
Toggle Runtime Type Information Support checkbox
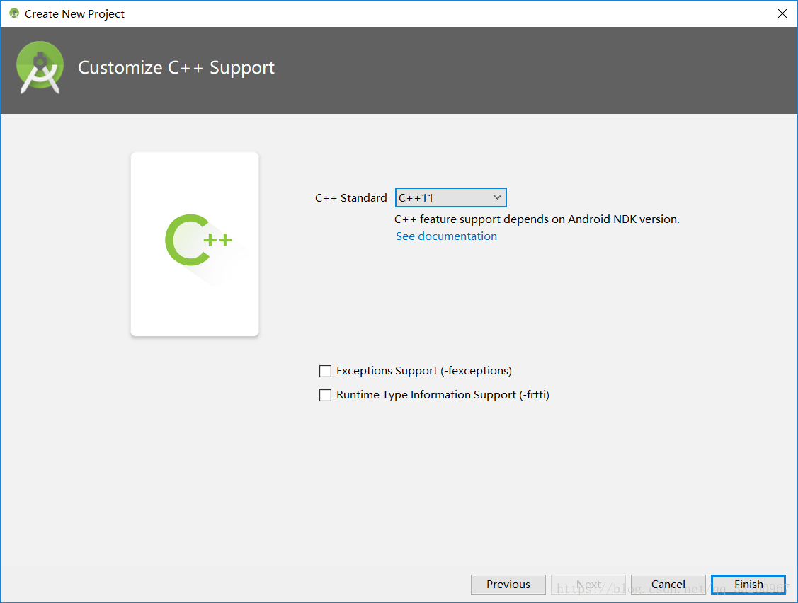tap(326, 396)
